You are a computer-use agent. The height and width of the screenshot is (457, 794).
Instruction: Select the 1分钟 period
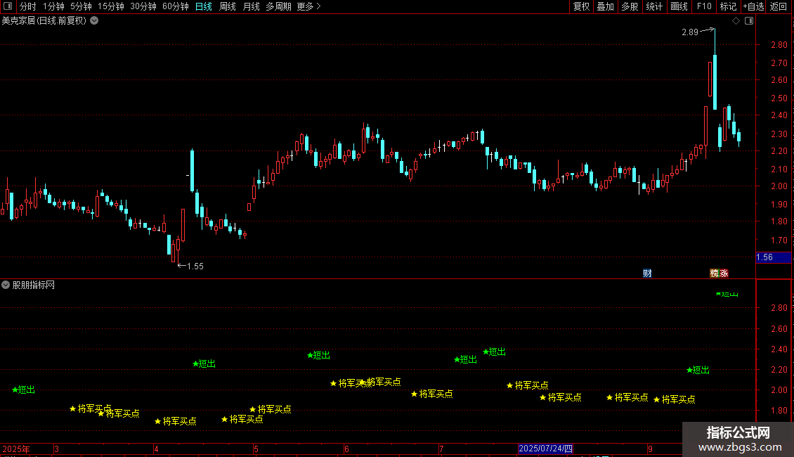pos(53,6)
